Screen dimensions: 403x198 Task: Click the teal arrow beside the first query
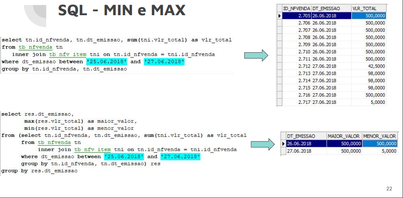(x=257, y=55)
